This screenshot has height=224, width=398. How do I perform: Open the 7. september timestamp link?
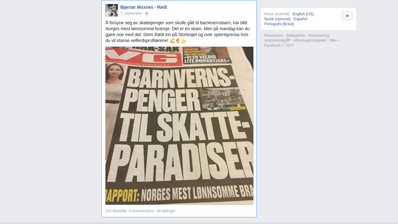click(x=131, y=13)
